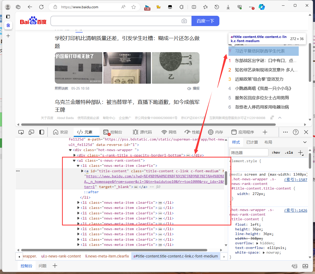Viewport: 315px width, 274px height.
Task: Open the Copilot icon in the toolbar
Action: click(262, 7)
